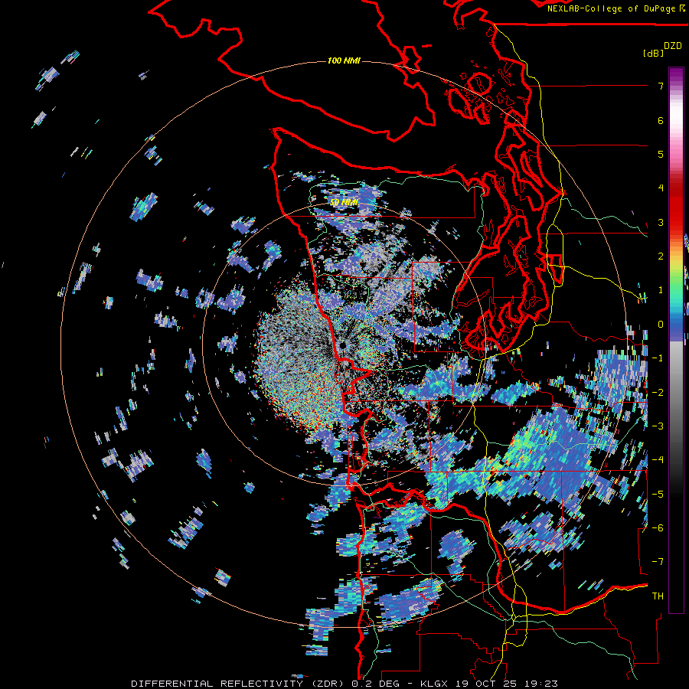Click the 5 value on color scale
This screenshot has height=689, width=689.
click(661, 154)
